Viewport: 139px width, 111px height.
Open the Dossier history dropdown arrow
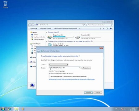[x=80, y=68]
